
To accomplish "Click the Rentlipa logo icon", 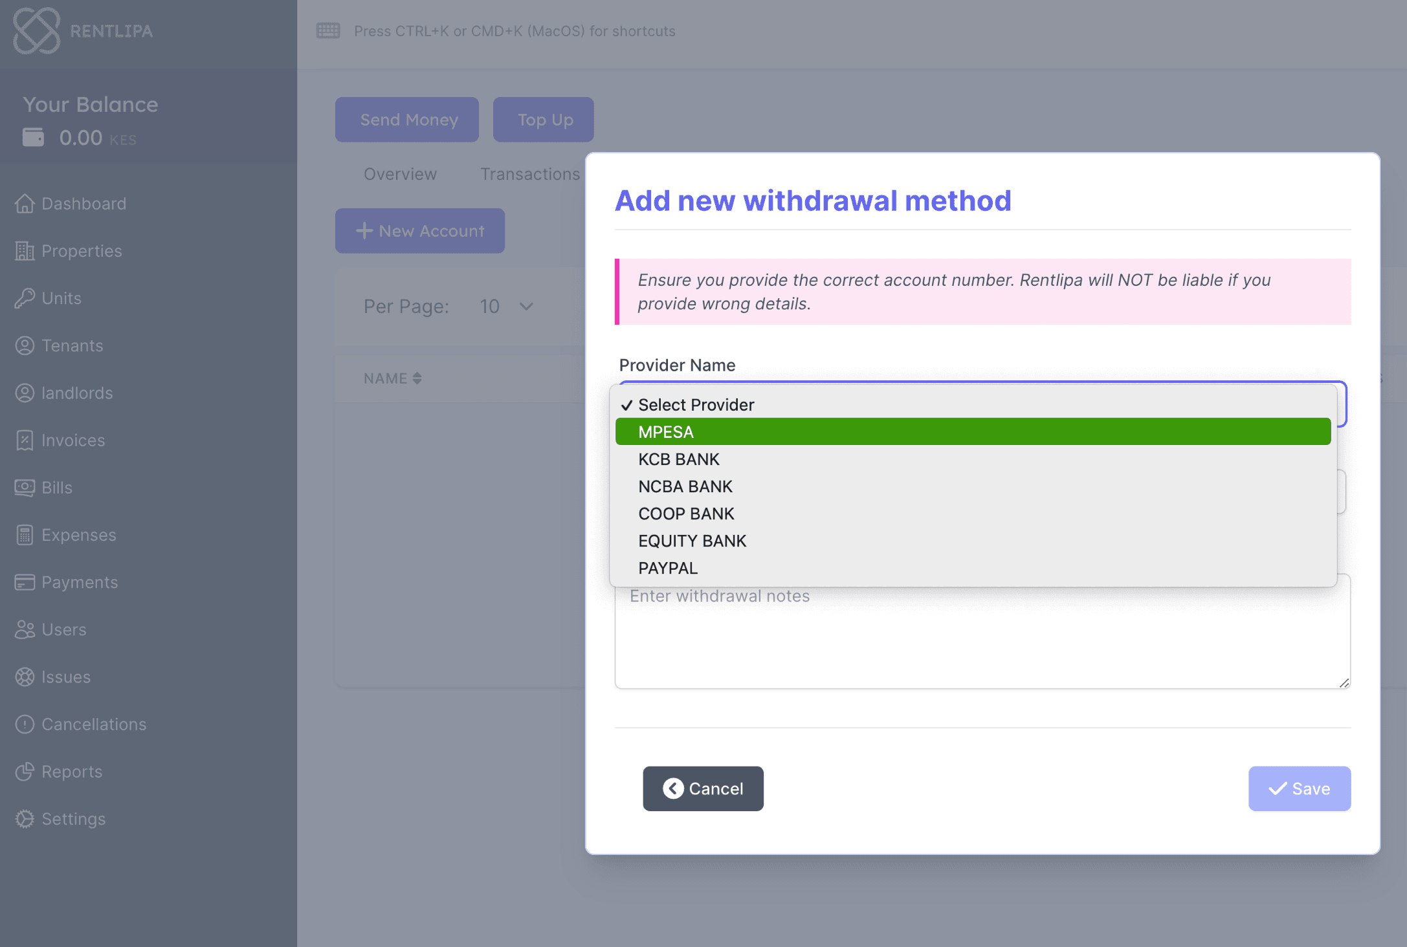I will 36,30.
